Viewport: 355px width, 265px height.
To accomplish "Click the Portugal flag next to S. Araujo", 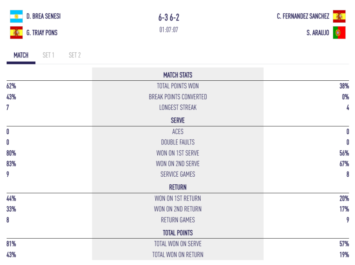I will click(x=339, y=33).
